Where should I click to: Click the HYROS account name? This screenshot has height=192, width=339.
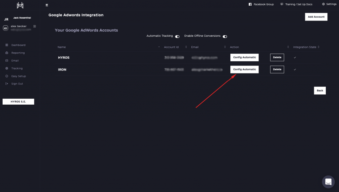64,58
